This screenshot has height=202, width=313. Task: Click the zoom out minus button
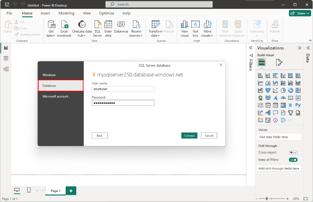click(256, 199)
